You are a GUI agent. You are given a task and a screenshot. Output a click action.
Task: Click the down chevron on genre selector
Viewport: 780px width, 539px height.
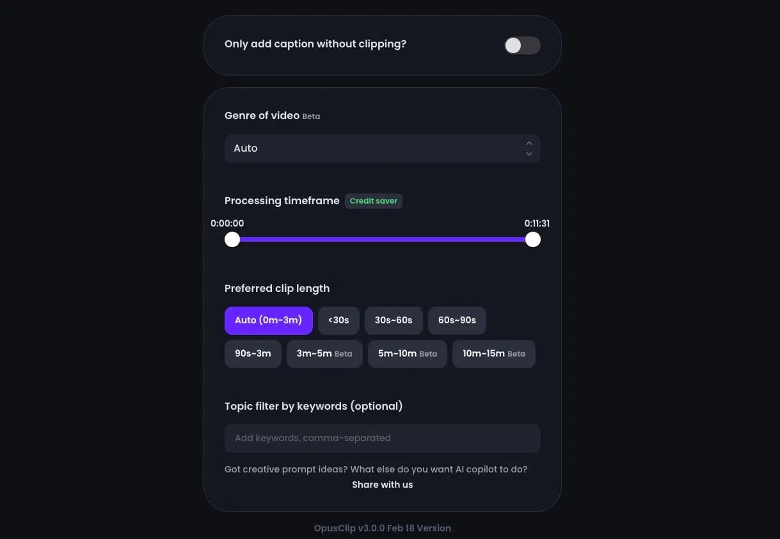tap(529, 153)
